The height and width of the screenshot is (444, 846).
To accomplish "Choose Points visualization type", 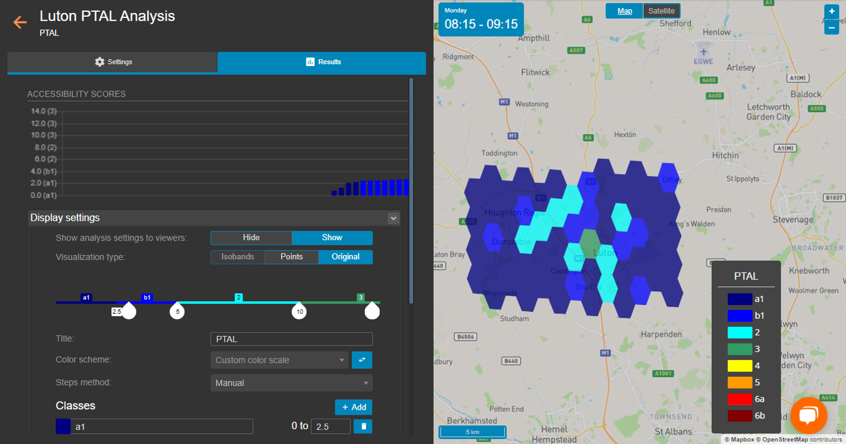I will [291, 257].
